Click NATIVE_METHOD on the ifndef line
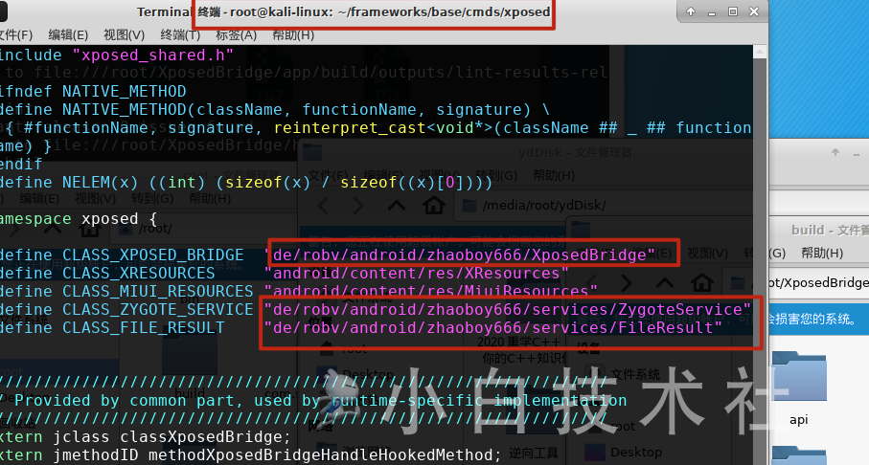869x465 pixels. tap(125, 91)
